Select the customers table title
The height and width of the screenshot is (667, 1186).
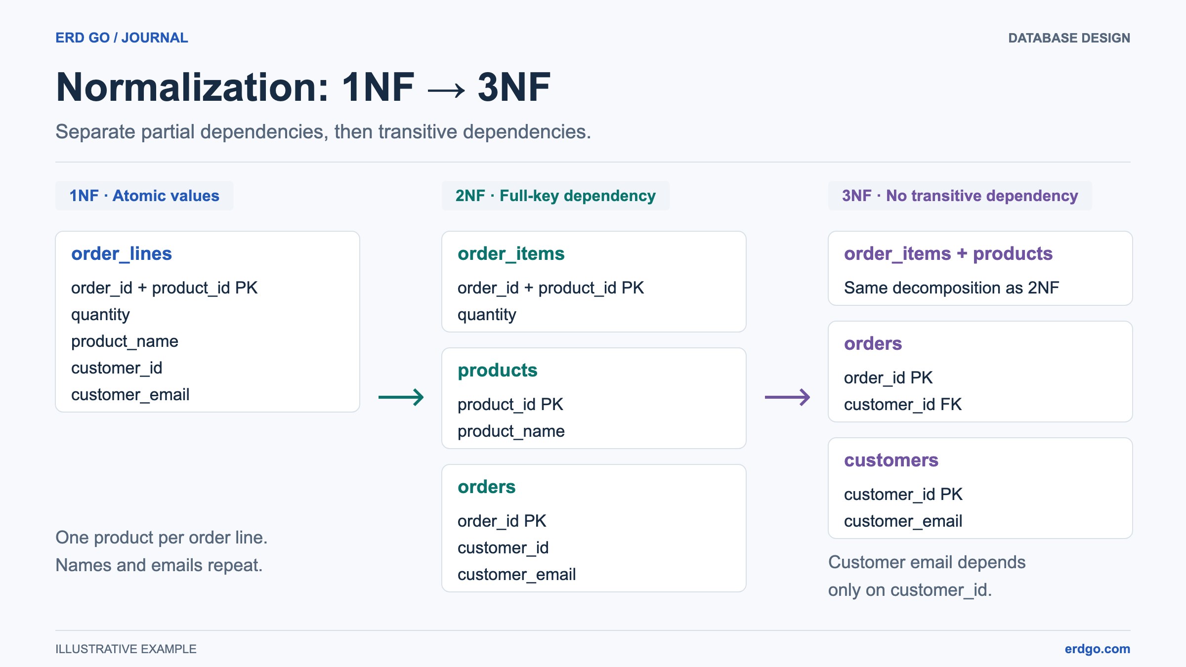[x=891, y=460]
